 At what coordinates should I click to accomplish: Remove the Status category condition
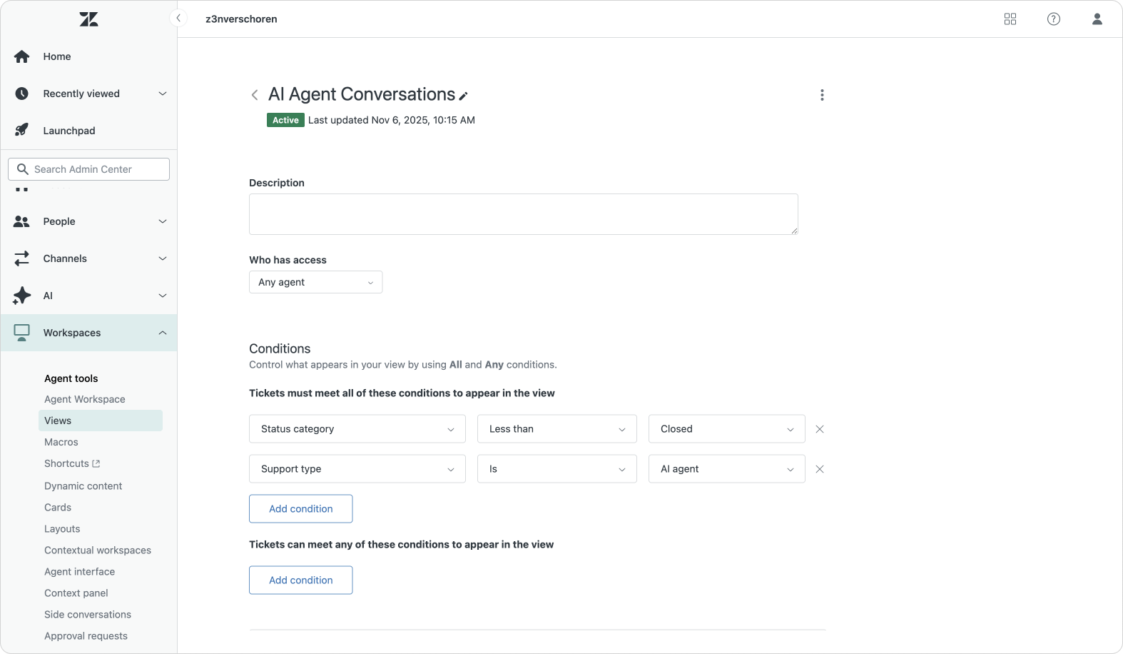(820, 429)
